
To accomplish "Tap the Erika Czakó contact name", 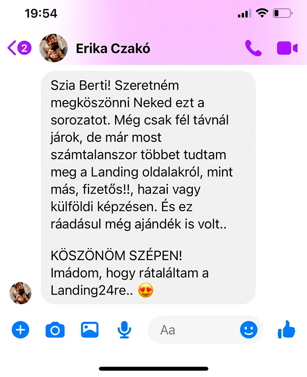I will click(113, 48).
